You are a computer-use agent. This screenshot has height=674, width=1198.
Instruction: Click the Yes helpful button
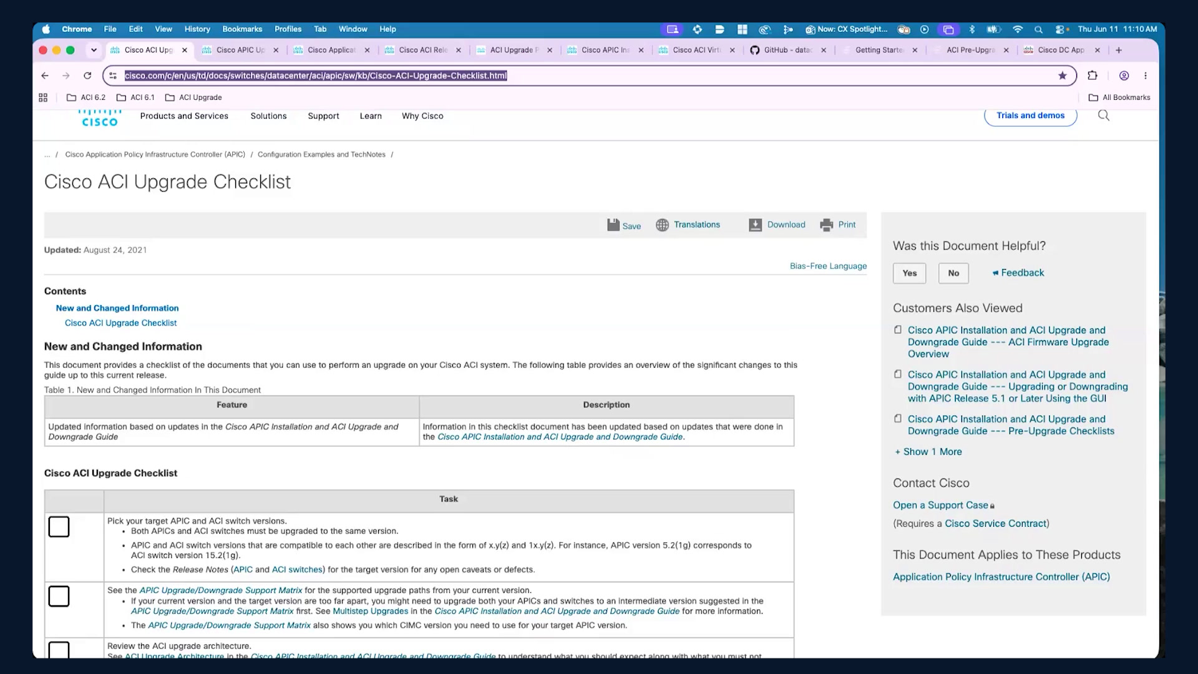[909, 273]
